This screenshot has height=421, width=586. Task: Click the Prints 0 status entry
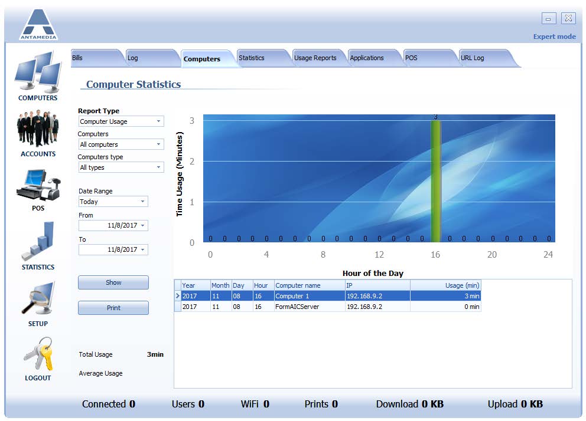click(x=321, y=404)
